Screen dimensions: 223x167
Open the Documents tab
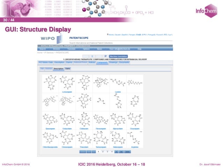pos(124,62)
